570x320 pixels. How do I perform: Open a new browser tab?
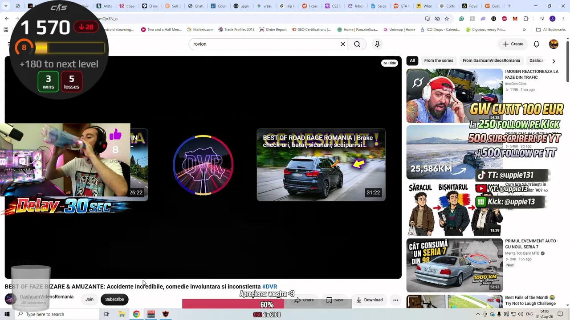point(509,6)
